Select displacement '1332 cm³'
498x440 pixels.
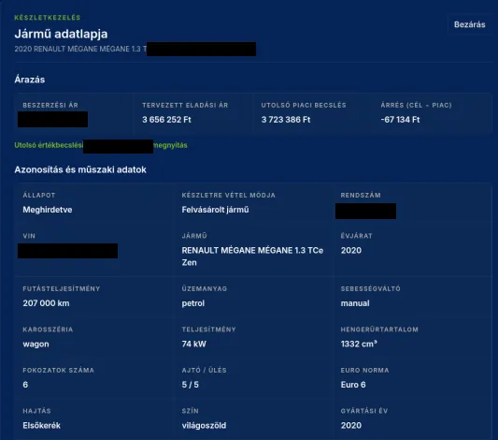(x=359, y=344)
